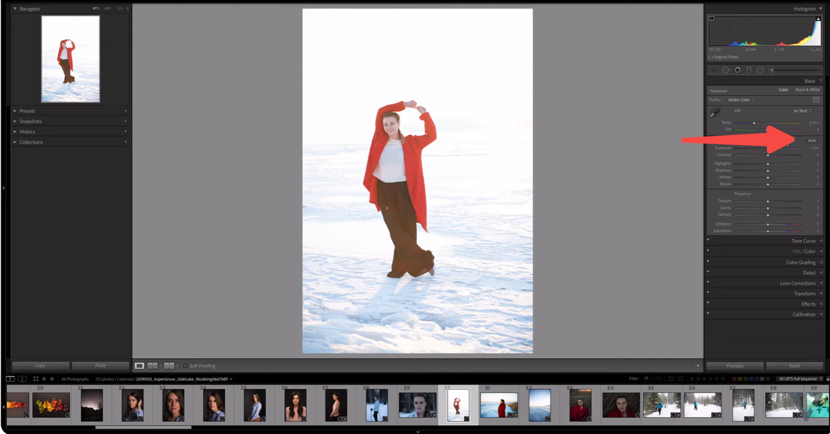Viewport: 830px width, 434px height.
Task: Add new snapshot with plus icon
Action: coord(126,121)
